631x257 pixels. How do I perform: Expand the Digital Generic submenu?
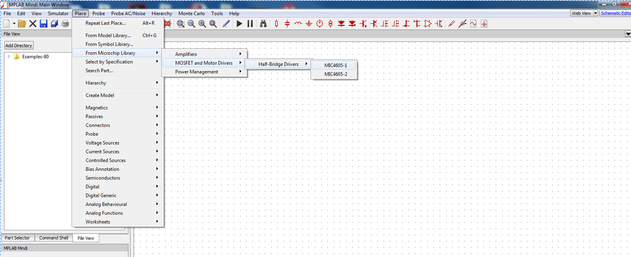point(118,196)
